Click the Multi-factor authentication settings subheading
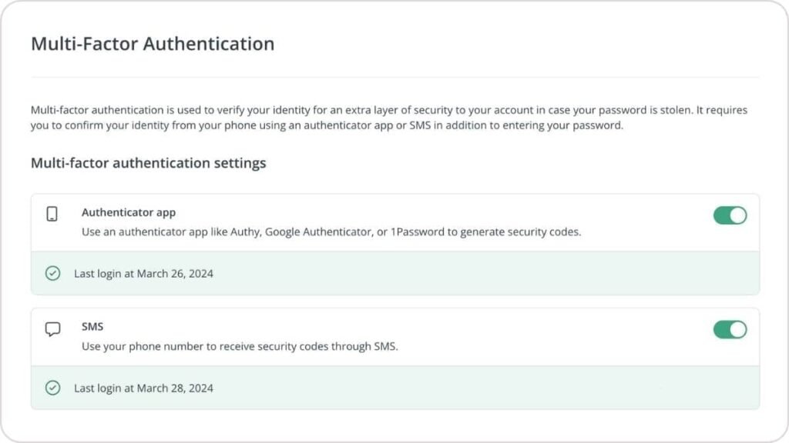 (148, 163)
